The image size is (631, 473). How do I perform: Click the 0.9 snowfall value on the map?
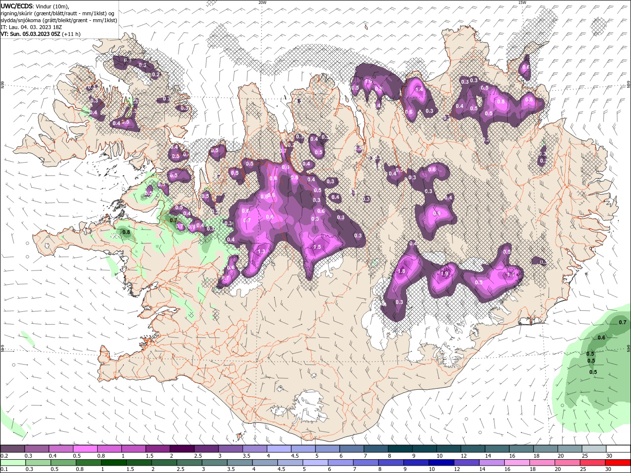[437, 213]
